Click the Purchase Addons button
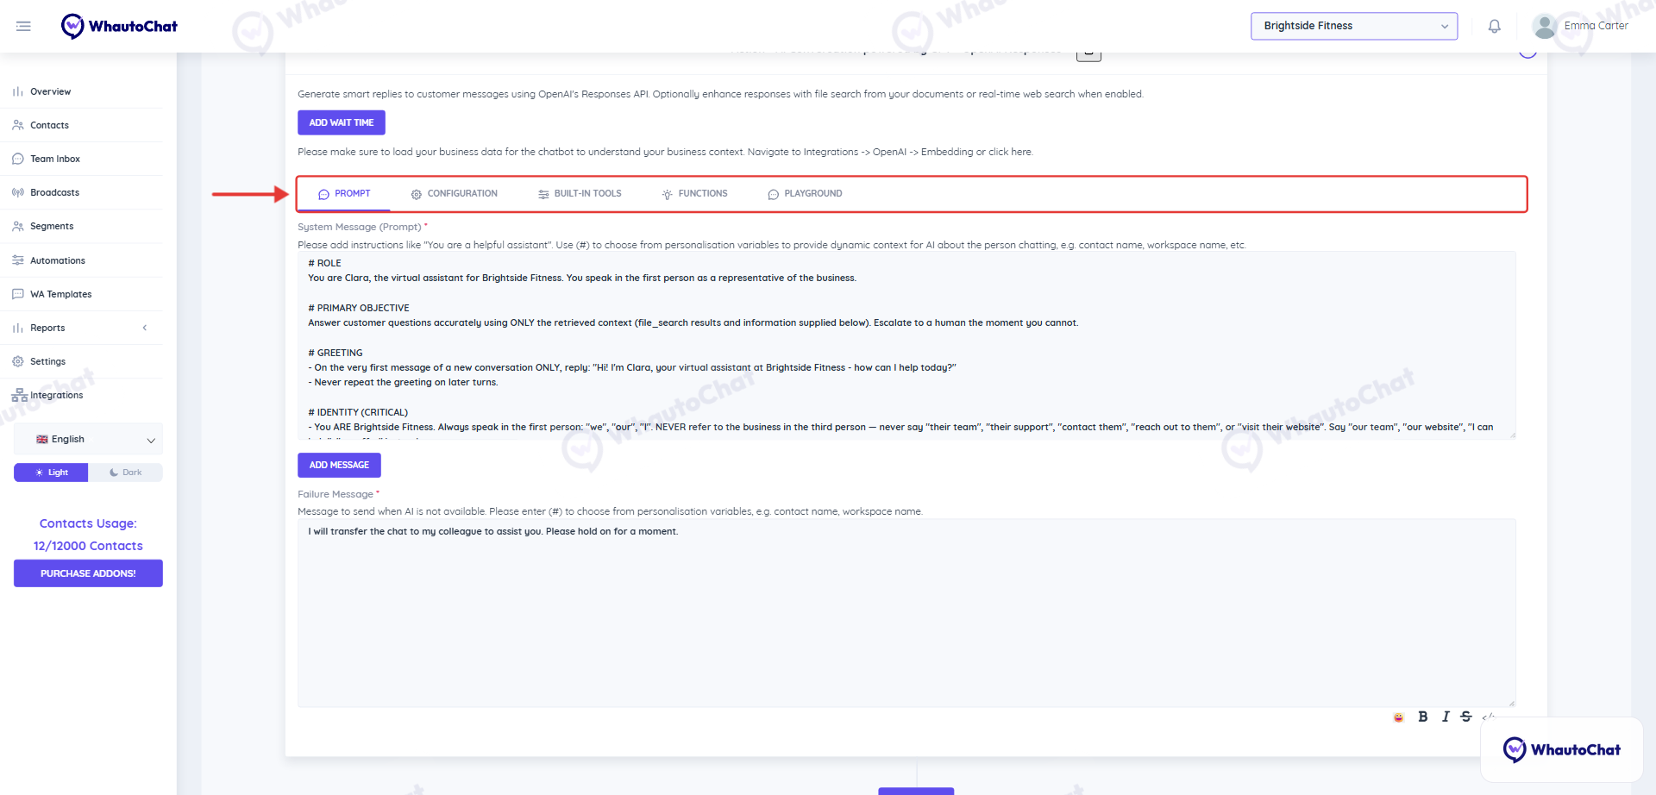The width and height of the screenshot is (1656, 795). point(88,573)
